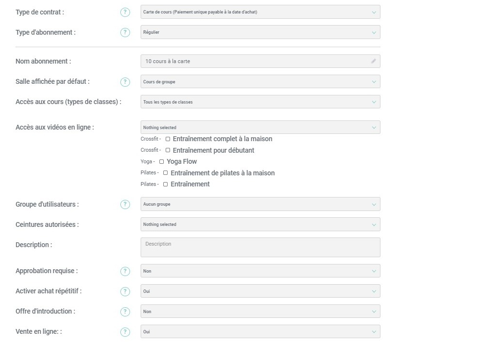Check Entraînement complet à la maison
This screenshot has width=484, height=342.
point(168,139)
